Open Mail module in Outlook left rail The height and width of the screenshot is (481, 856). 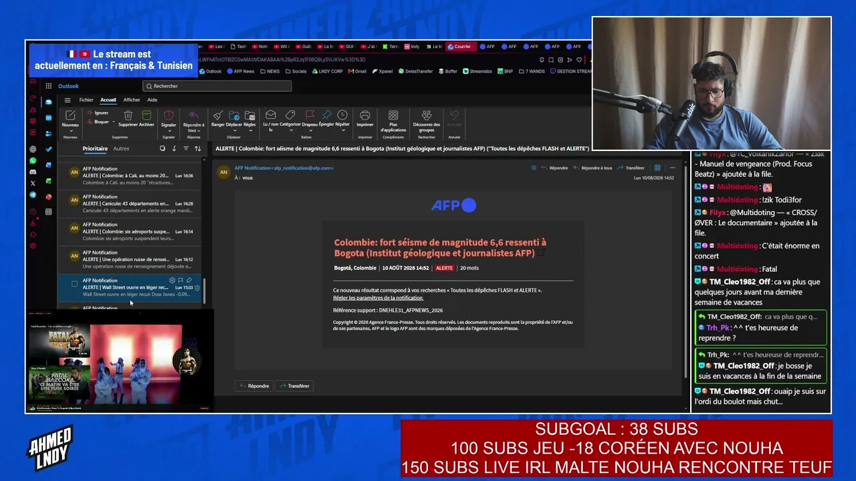pos(49,102)
